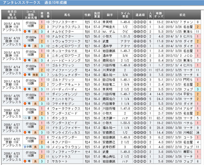The width and height of the screenshot is (204, 165).
Task: Click the winning time 1.48.1
Action: tap(125, 80)
